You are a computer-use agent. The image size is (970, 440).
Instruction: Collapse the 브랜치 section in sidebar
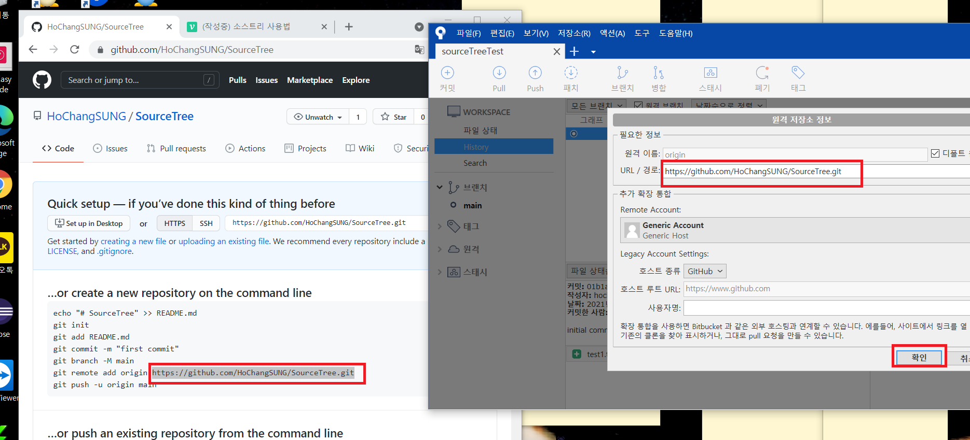(440, 187)
